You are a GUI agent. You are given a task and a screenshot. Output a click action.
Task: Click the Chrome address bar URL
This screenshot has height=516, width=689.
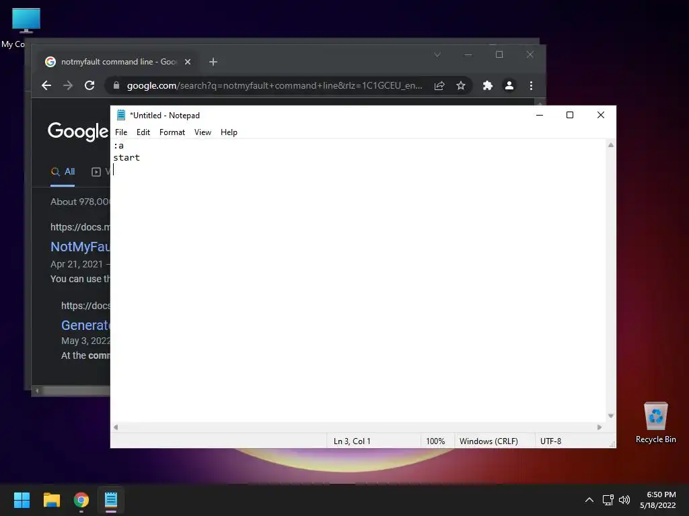pos(275,85)
